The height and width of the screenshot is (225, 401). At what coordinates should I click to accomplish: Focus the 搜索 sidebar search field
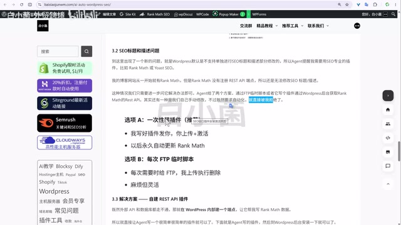58,51
